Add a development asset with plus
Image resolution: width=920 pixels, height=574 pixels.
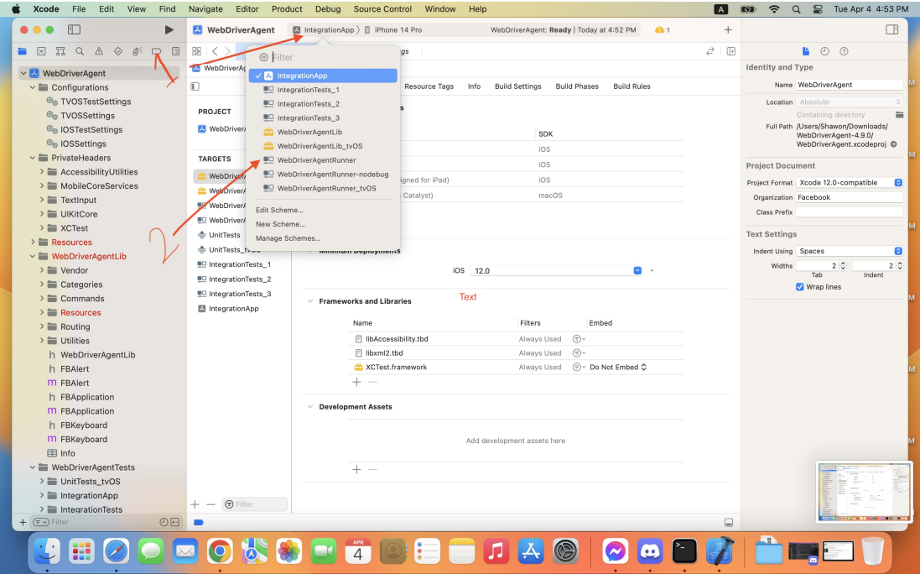(356, 470)
